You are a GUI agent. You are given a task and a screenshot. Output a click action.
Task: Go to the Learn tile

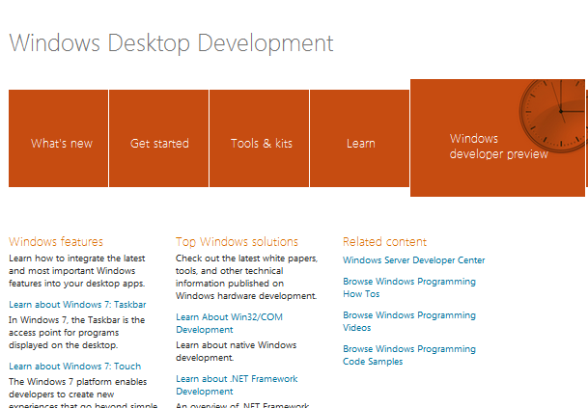point(360,144)
